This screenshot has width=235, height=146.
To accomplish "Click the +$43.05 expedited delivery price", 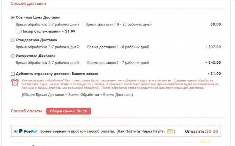I will (x=213, y=62).
